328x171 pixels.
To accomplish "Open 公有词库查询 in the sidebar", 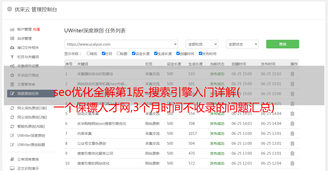I will pos(28,159).
